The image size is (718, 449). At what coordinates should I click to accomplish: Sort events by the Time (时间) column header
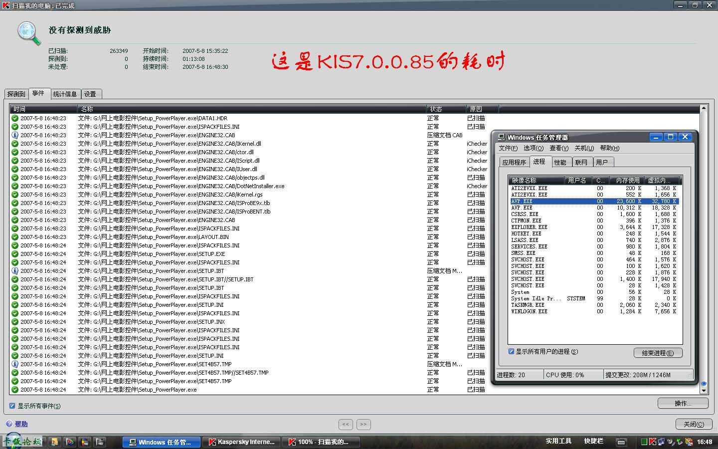coord(44,109)
